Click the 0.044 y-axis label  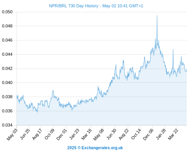point(7,54)
